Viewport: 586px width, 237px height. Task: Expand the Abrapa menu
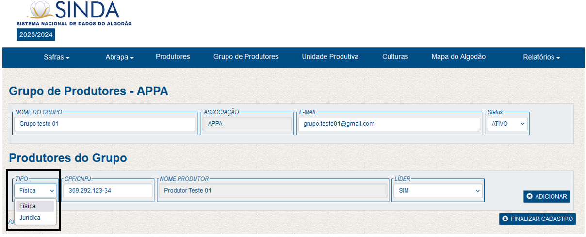(x=119, y=57)
